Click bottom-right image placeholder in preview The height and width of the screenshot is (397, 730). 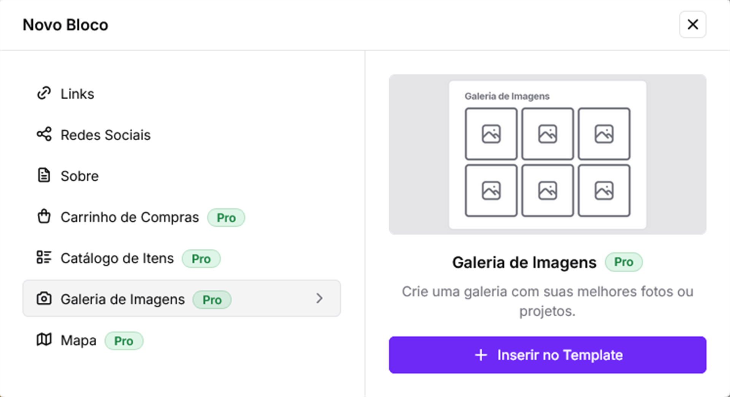[x=604, y=191]
